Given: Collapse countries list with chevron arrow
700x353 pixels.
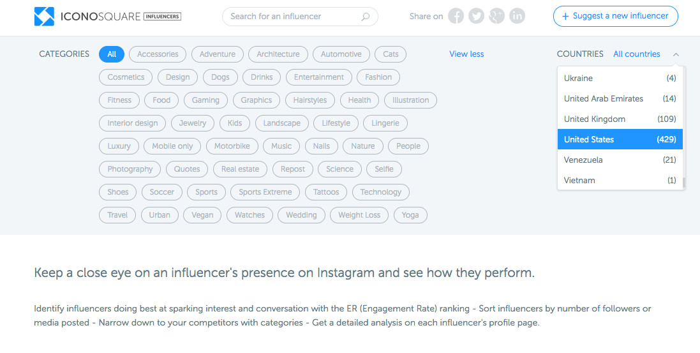Looking at the screenshot, I should (676, 54).
